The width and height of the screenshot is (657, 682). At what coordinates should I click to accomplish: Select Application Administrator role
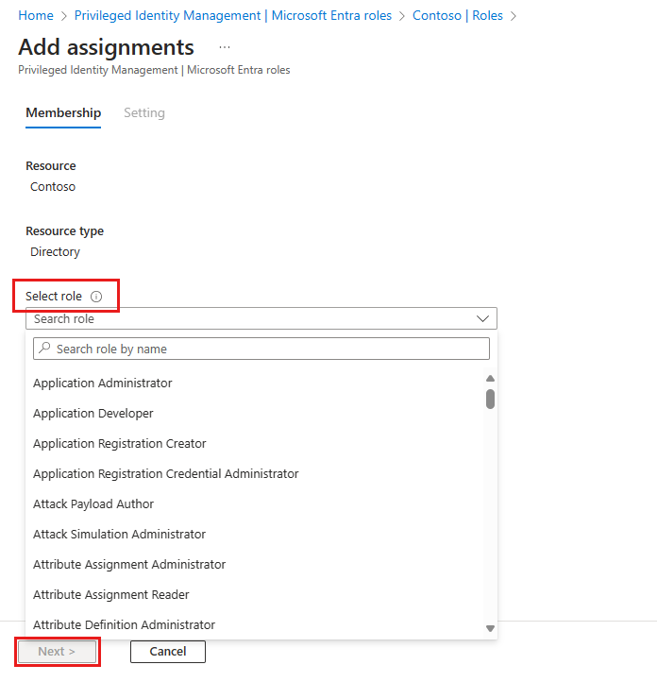click(x=103, y=384)
